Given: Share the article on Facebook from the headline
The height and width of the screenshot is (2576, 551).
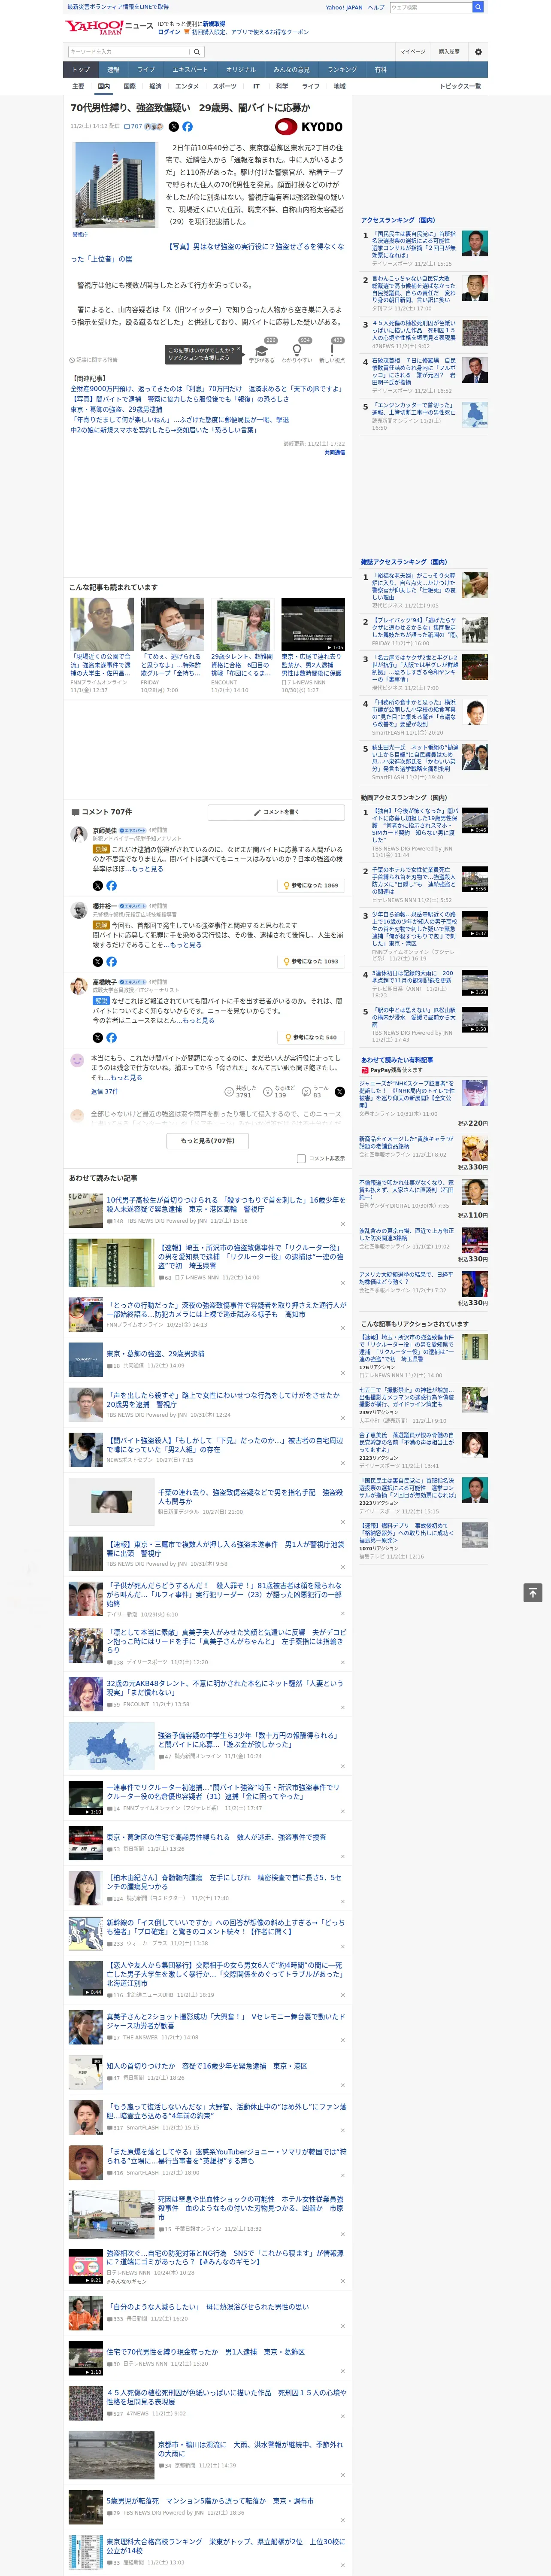Looking at the screenshot, I should pos(187,127).
